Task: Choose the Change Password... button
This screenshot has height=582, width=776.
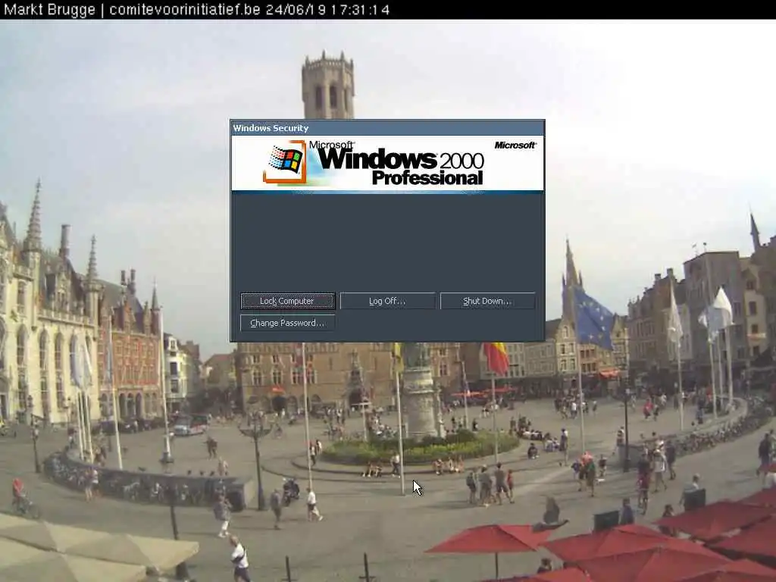Action: (x=287, y=323)
